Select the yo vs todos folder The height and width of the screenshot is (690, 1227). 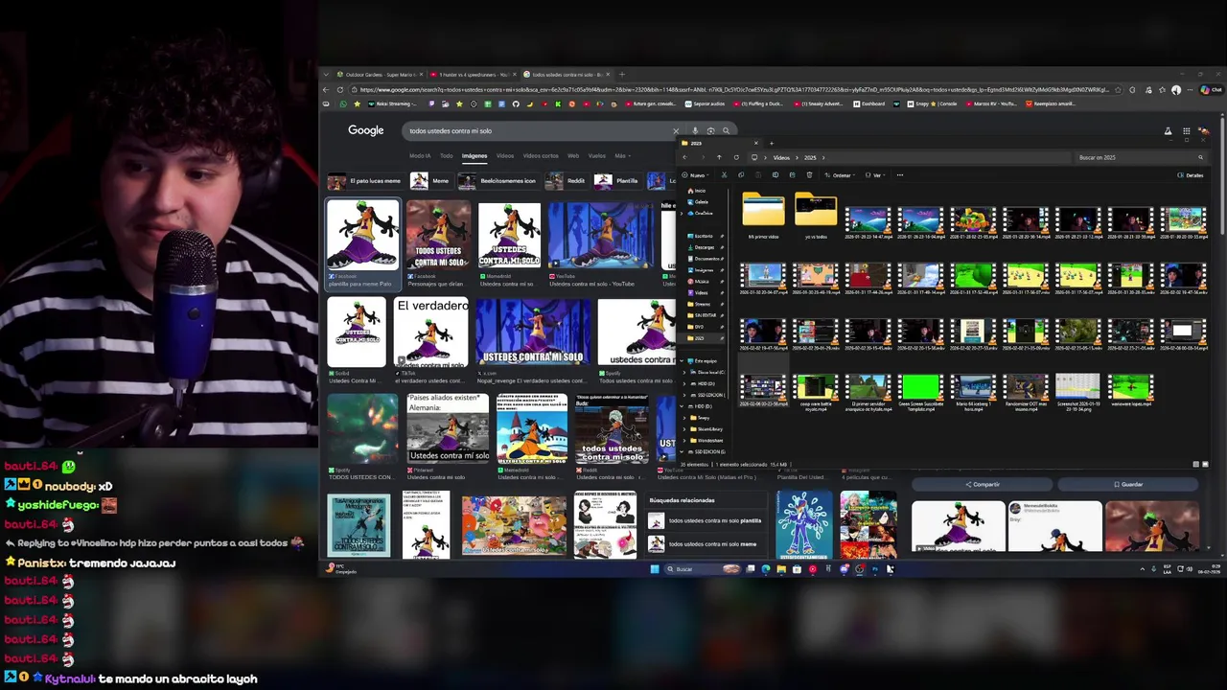pyautogui.click(x=816, y=216)
